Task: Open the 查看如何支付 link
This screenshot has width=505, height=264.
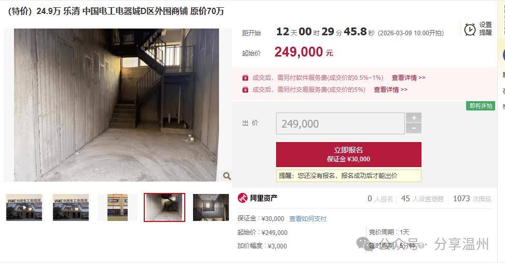Action: [308, 218]
